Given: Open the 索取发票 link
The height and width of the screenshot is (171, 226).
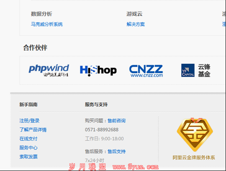Looking at the screenshot, I should (28, 157).
